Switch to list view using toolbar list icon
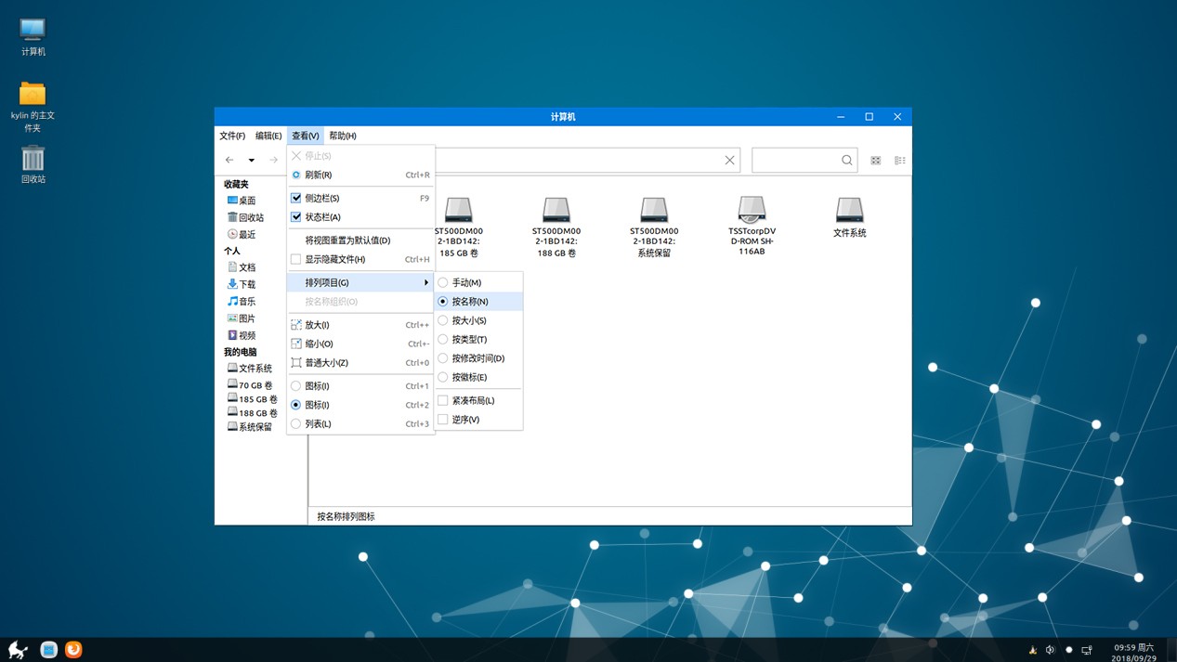This screenshot has height=662, width=1177. pyautogui.click(x=899, y=161)
